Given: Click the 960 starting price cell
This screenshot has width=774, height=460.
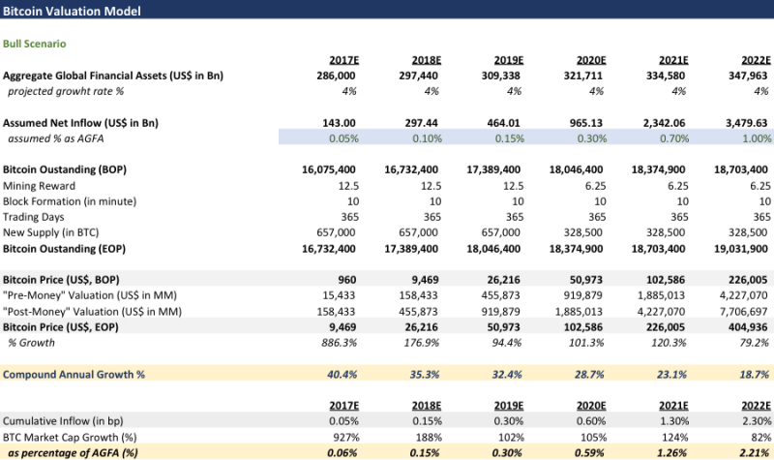Looking at the screenshot, I should pos(347,280).
